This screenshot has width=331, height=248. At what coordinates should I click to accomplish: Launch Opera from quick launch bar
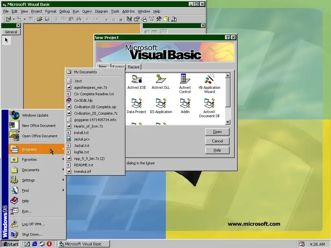tap(49, 244)
